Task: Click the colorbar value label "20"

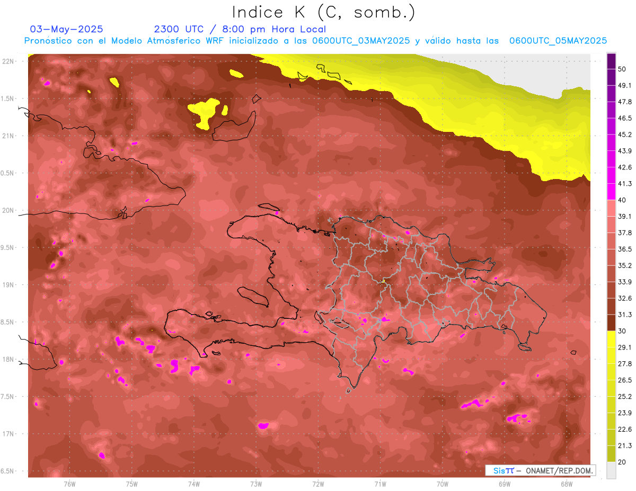Action: 622,462
